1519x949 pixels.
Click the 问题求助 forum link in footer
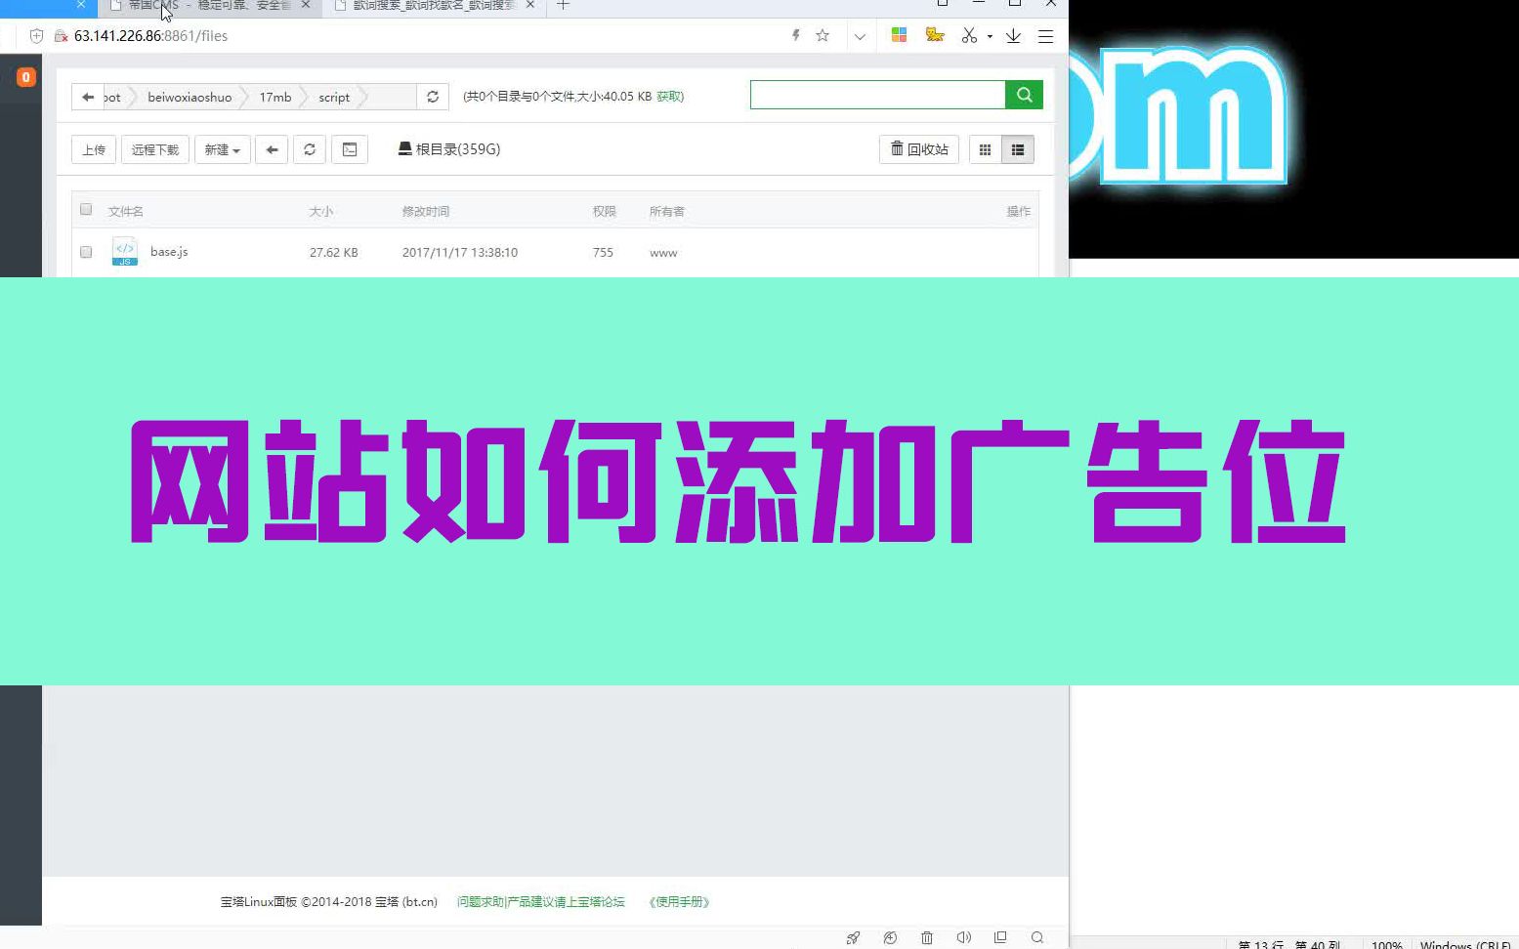(540, 902)
